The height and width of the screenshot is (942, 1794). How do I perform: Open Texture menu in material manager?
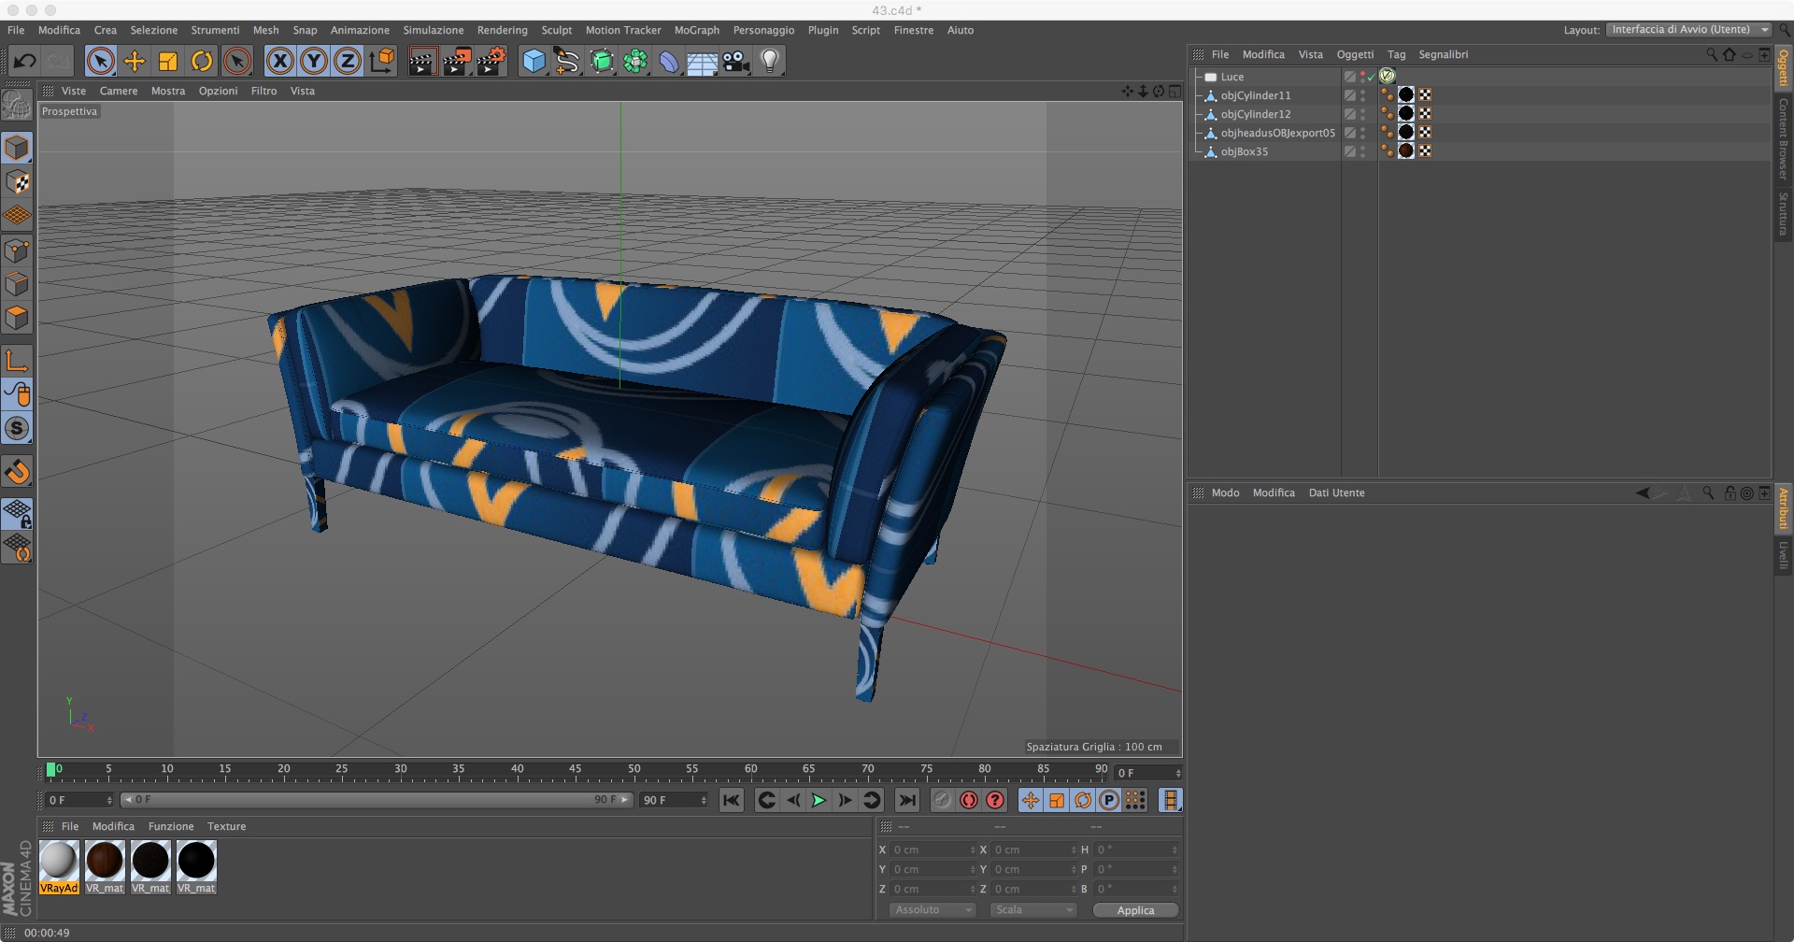point(226,826)
